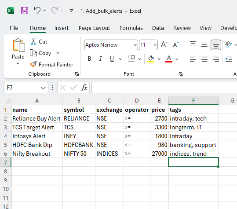
Task: Open the Clipboard pane launcher
Action: pos(77,74)
